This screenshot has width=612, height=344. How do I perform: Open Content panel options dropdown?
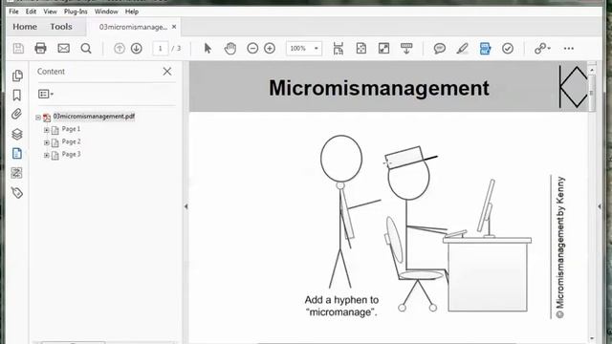pos(46,94)
